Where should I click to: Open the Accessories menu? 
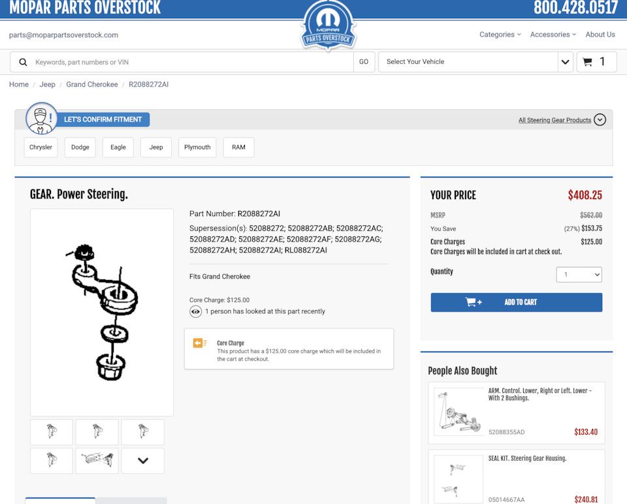coord(553,35)
